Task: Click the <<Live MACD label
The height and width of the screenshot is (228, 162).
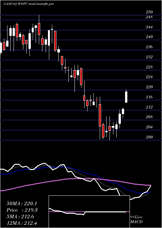Action: coord(136,219)
